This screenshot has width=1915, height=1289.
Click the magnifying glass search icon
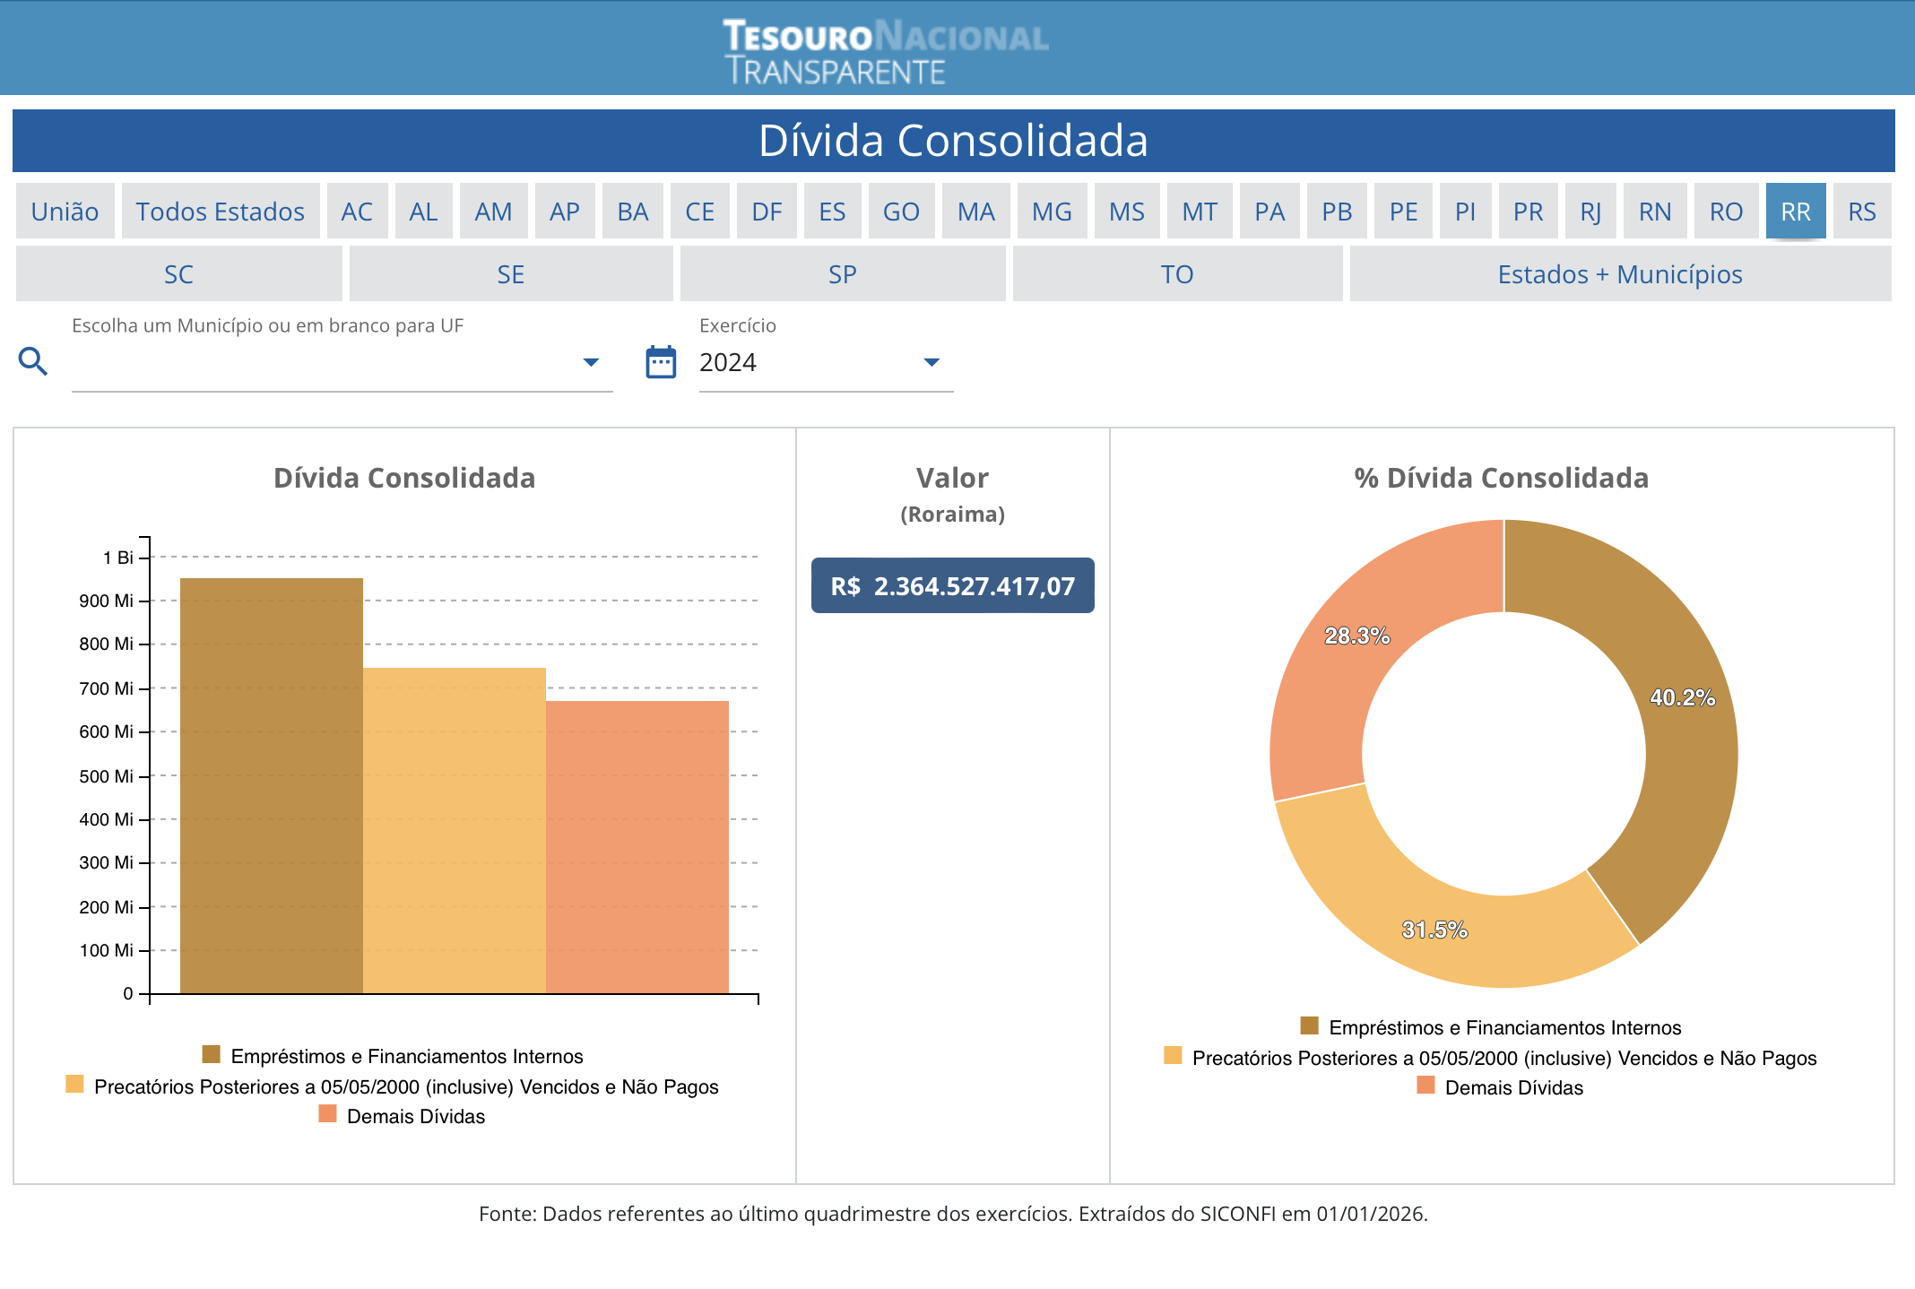(x=33, y=361)
